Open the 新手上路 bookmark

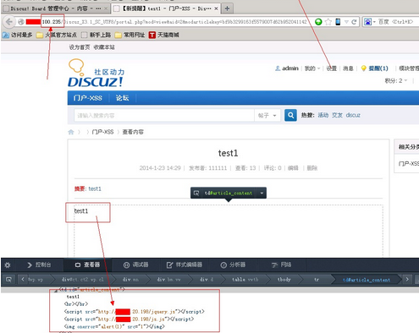[96, 35]
